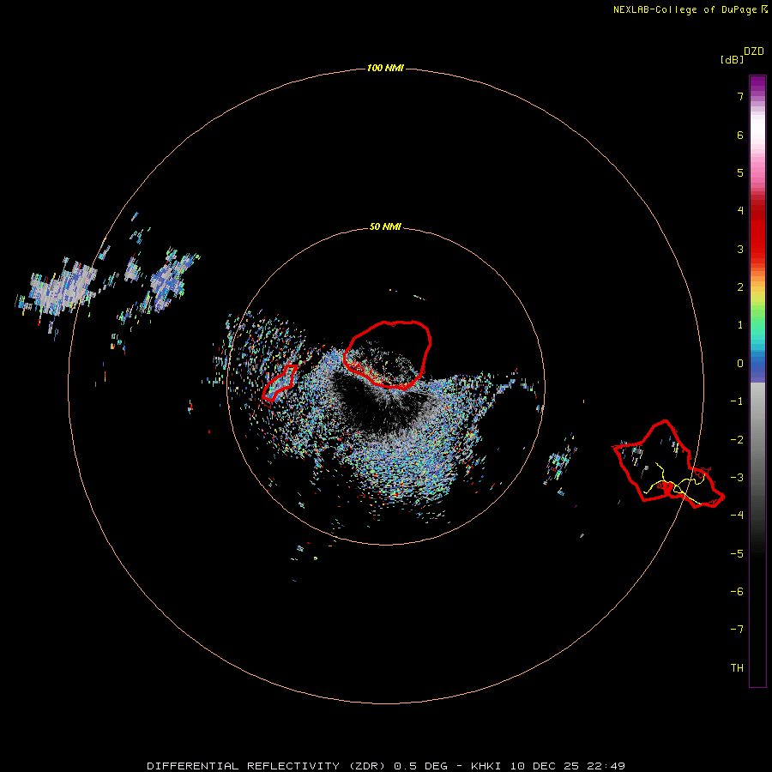The width and height of the screenshot is (772, 772).
Task: Click the scale value 3 beside the color bar
Action: [740, 249]
